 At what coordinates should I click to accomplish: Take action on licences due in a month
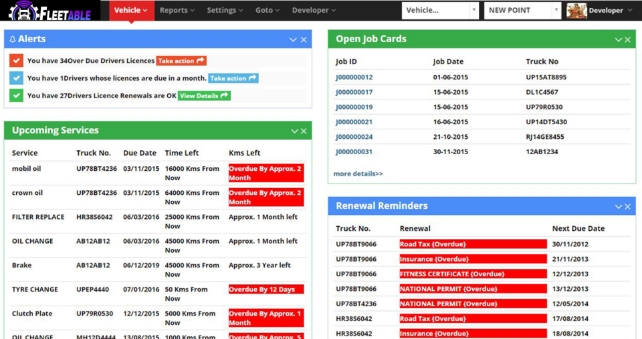[x=233, y=78]
